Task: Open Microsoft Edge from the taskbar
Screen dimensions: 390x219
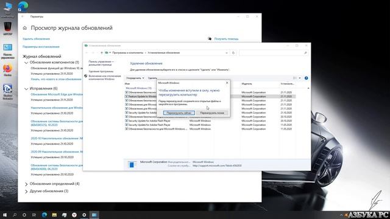Action: (44, 215)
